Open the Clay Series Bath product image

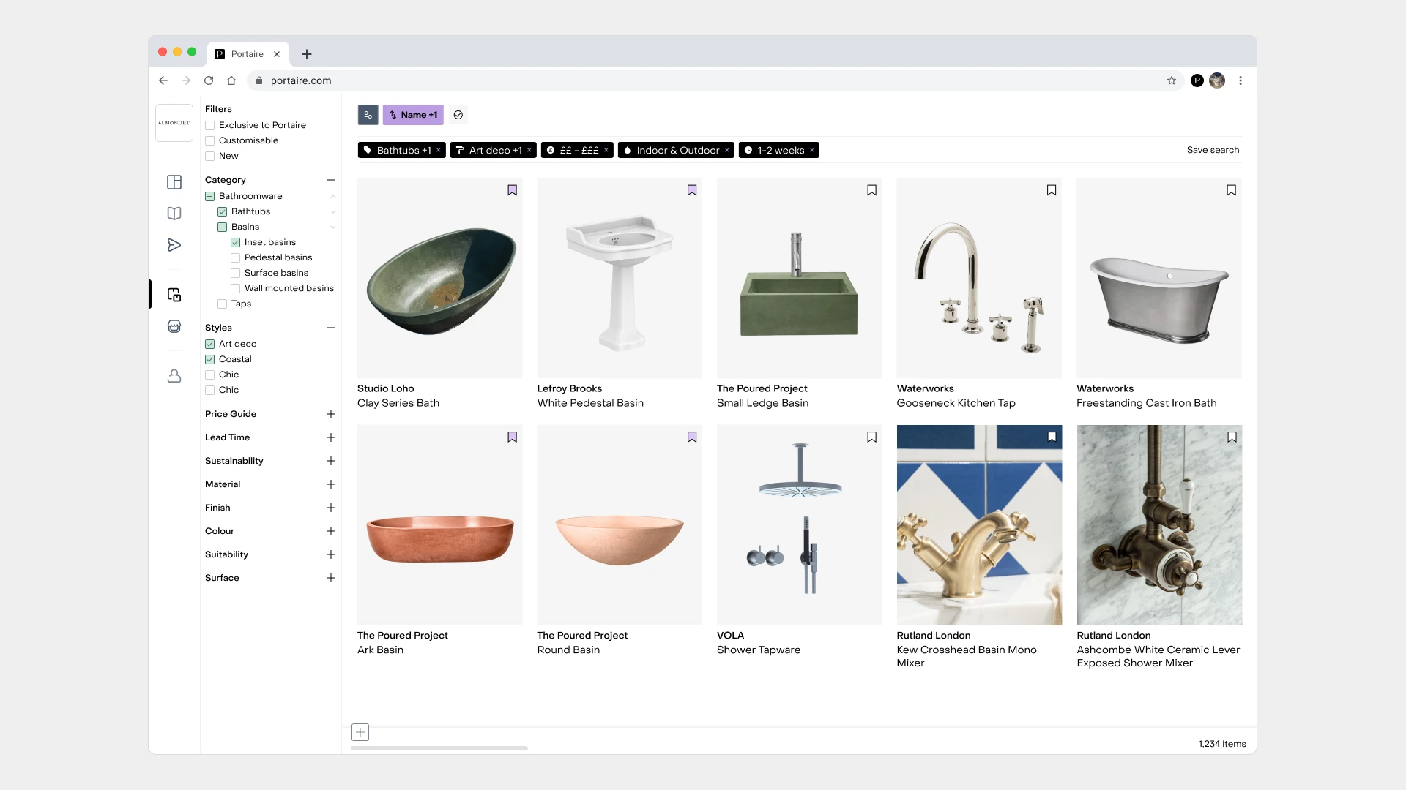pyautogui.click(x=440, y=278)
